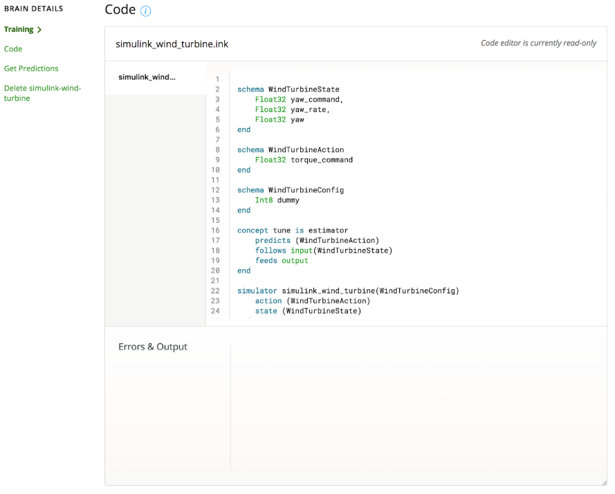Place cursor on concept tune is estimator line
The width and height of the screenshot is (615, 494).
point(292,230)
